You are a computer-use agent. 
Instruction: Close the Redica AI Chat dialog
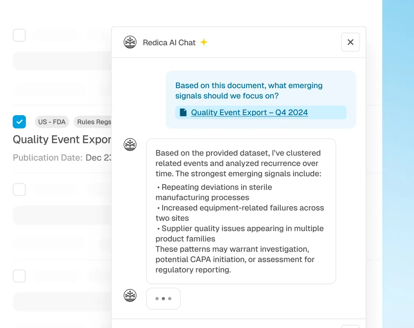pos(350,42)
